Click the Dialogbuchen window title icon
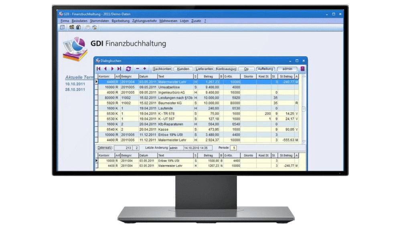 [x=98, y=61]
